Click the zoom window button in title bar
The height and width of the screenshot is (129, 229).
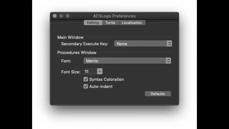[68, 16]
